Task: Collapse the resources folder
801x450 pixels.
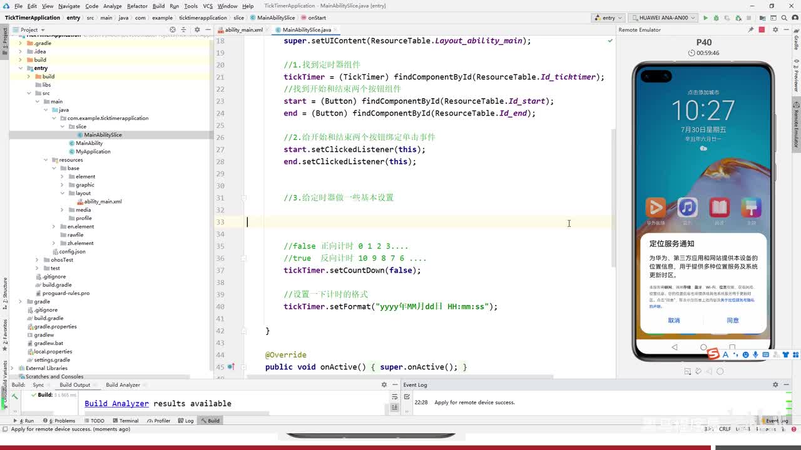Action: pyautogui.click(x=46, y=160)
